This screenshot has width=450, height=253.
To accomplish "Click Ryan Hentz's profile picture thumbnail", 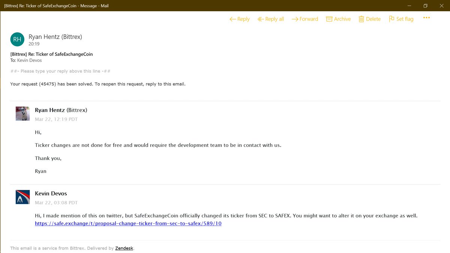I will (x=22, y=114).
